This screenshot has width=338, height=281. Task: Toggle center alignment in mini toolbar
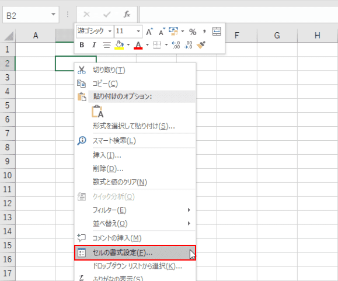106,45
